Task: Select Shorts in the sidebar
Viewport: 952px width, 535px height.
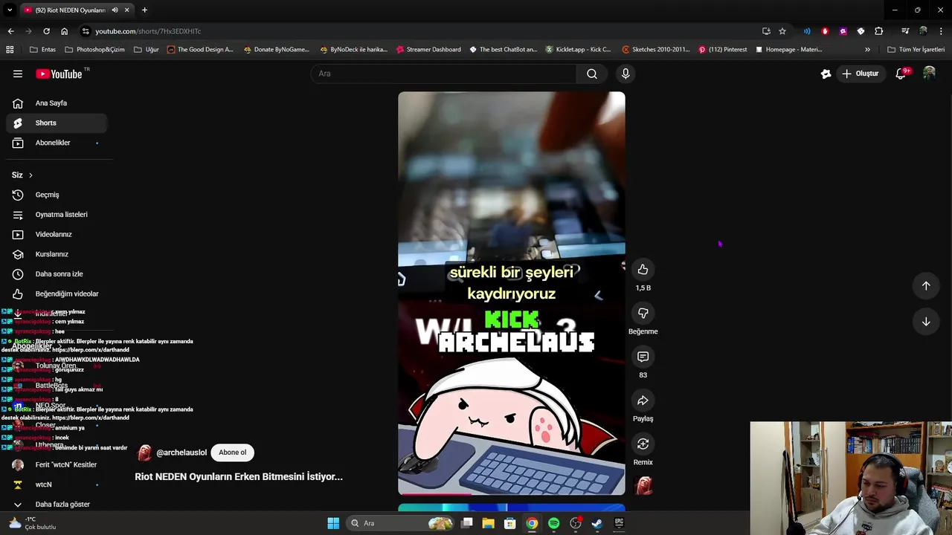Action: click(57, 123)
